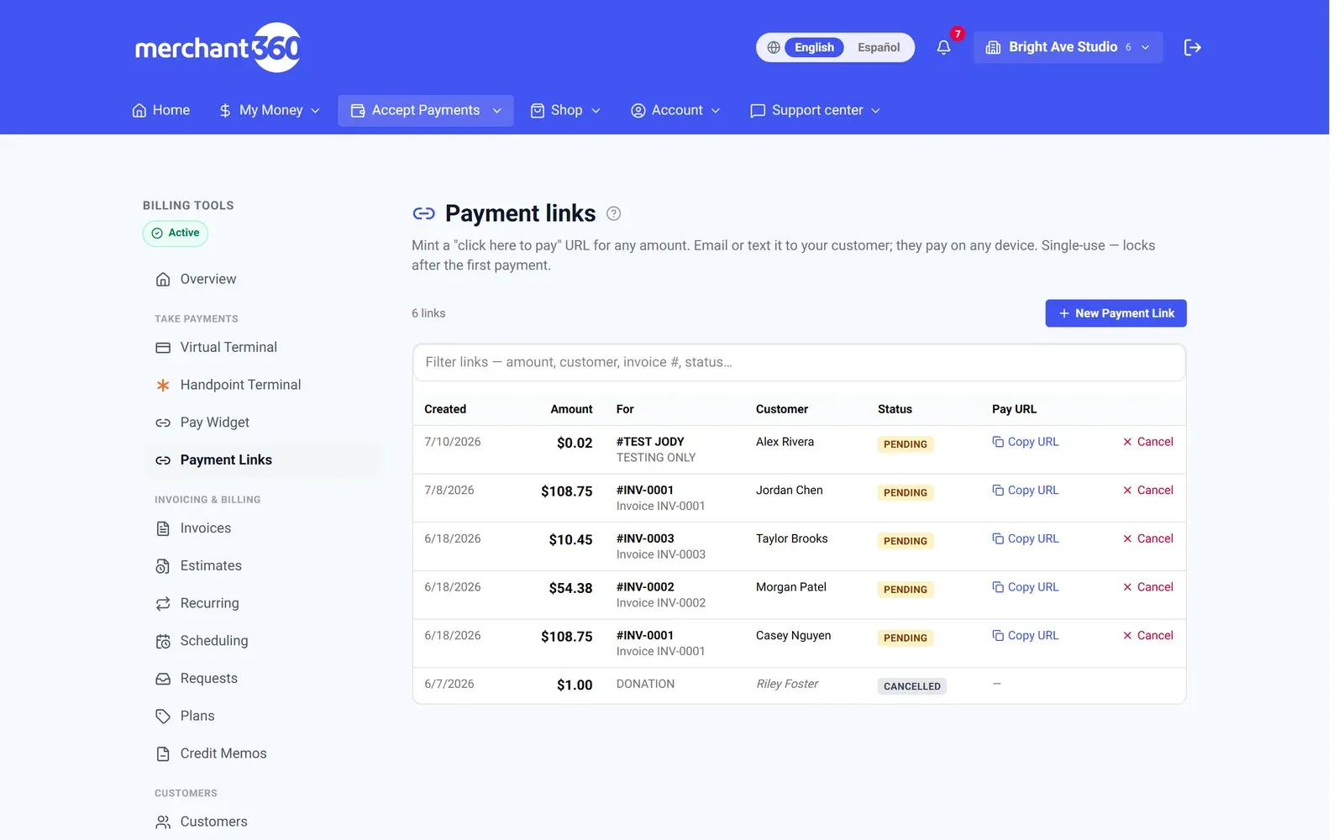Open the Bright Ave Studio account dropdown
Viewport: 1344px width, 840px height.
pos(1068,47)
